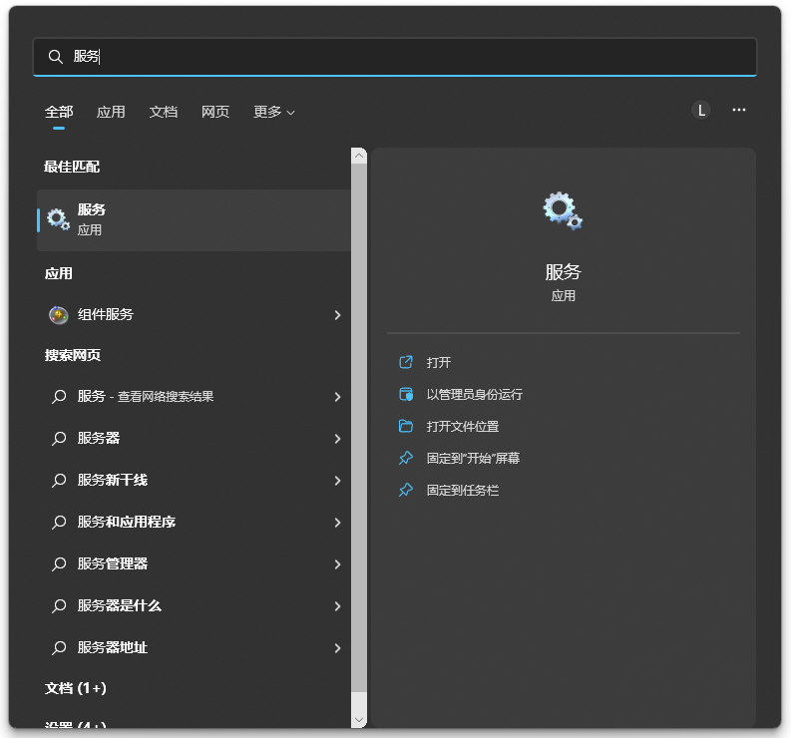Screen dimensions: 791x738
Task: Click the 服务器 suggestion text
Action: pos(99,439)
